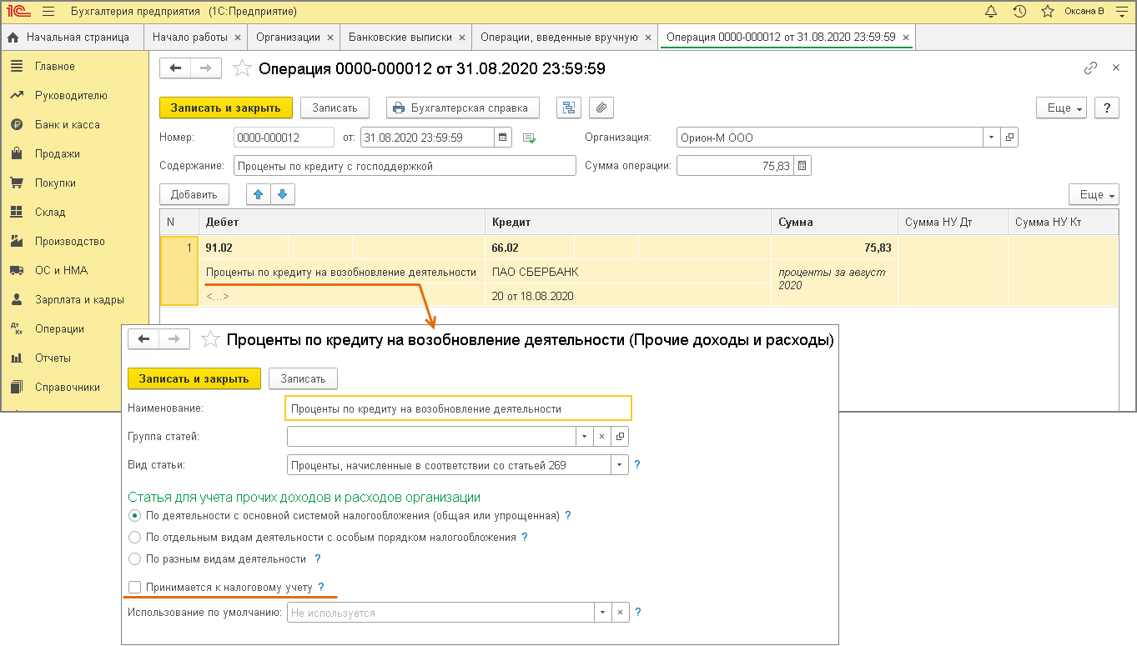Select ПАО СБЕРБАНК cell
Image resolution: width=1137 pixels, height=646 pixels.
[628, 272]
